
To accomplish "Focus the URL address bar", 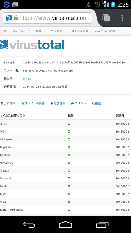I will coord(47,18).
